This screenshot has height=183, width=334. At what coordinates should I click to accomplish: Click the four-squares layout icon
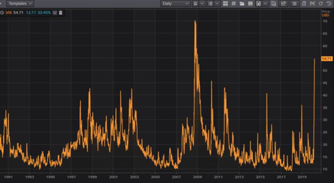point(225,3)
